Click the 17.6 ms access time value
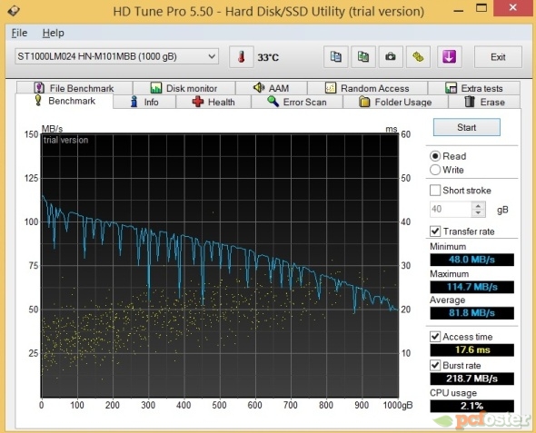The width and height of the screenshot is (536, 433). tap(471, 349)
